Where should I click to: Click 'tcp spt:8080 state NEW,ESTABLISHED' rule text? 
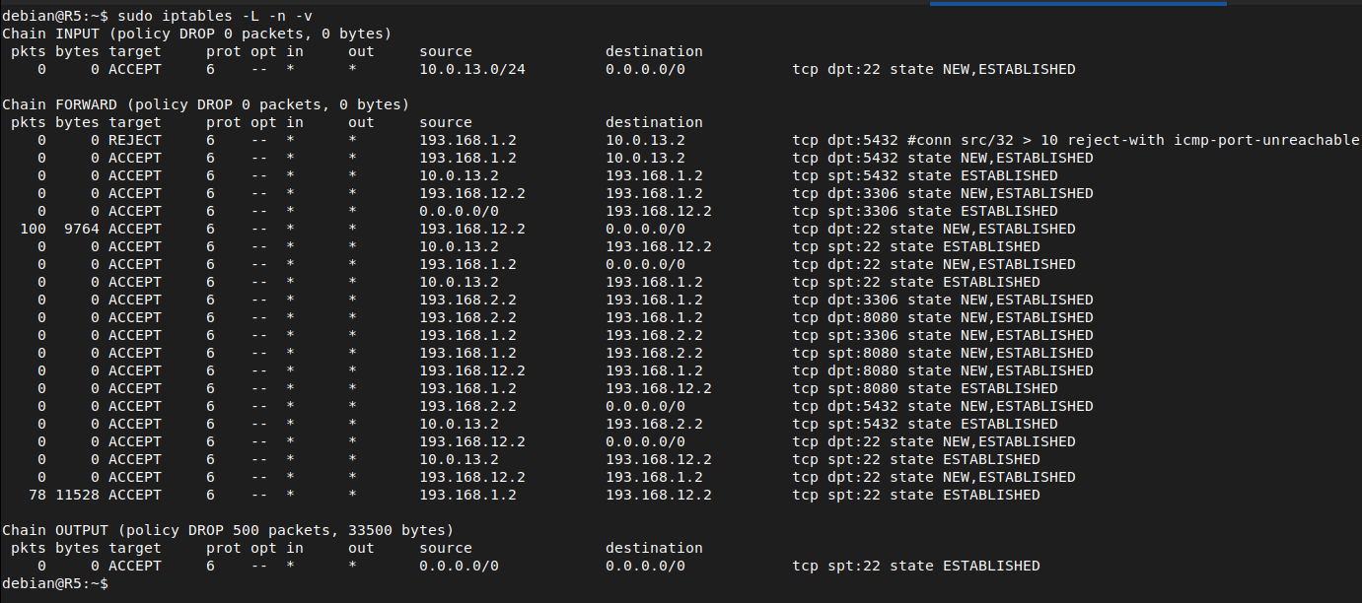[943, 353]
